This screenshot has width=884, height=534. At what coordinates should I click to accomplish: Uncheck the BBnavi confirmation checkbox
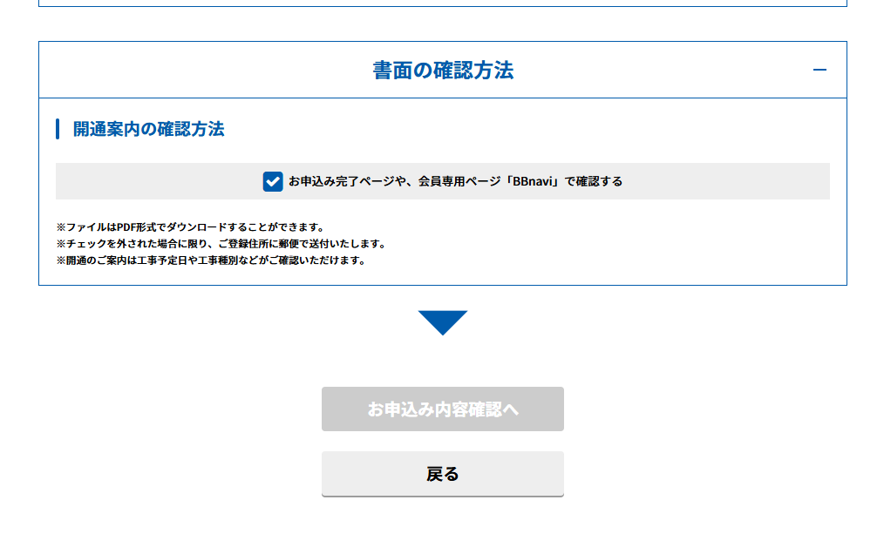(273, 181)
